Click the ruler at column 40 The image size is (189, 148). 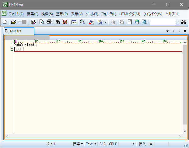point(101,41)
